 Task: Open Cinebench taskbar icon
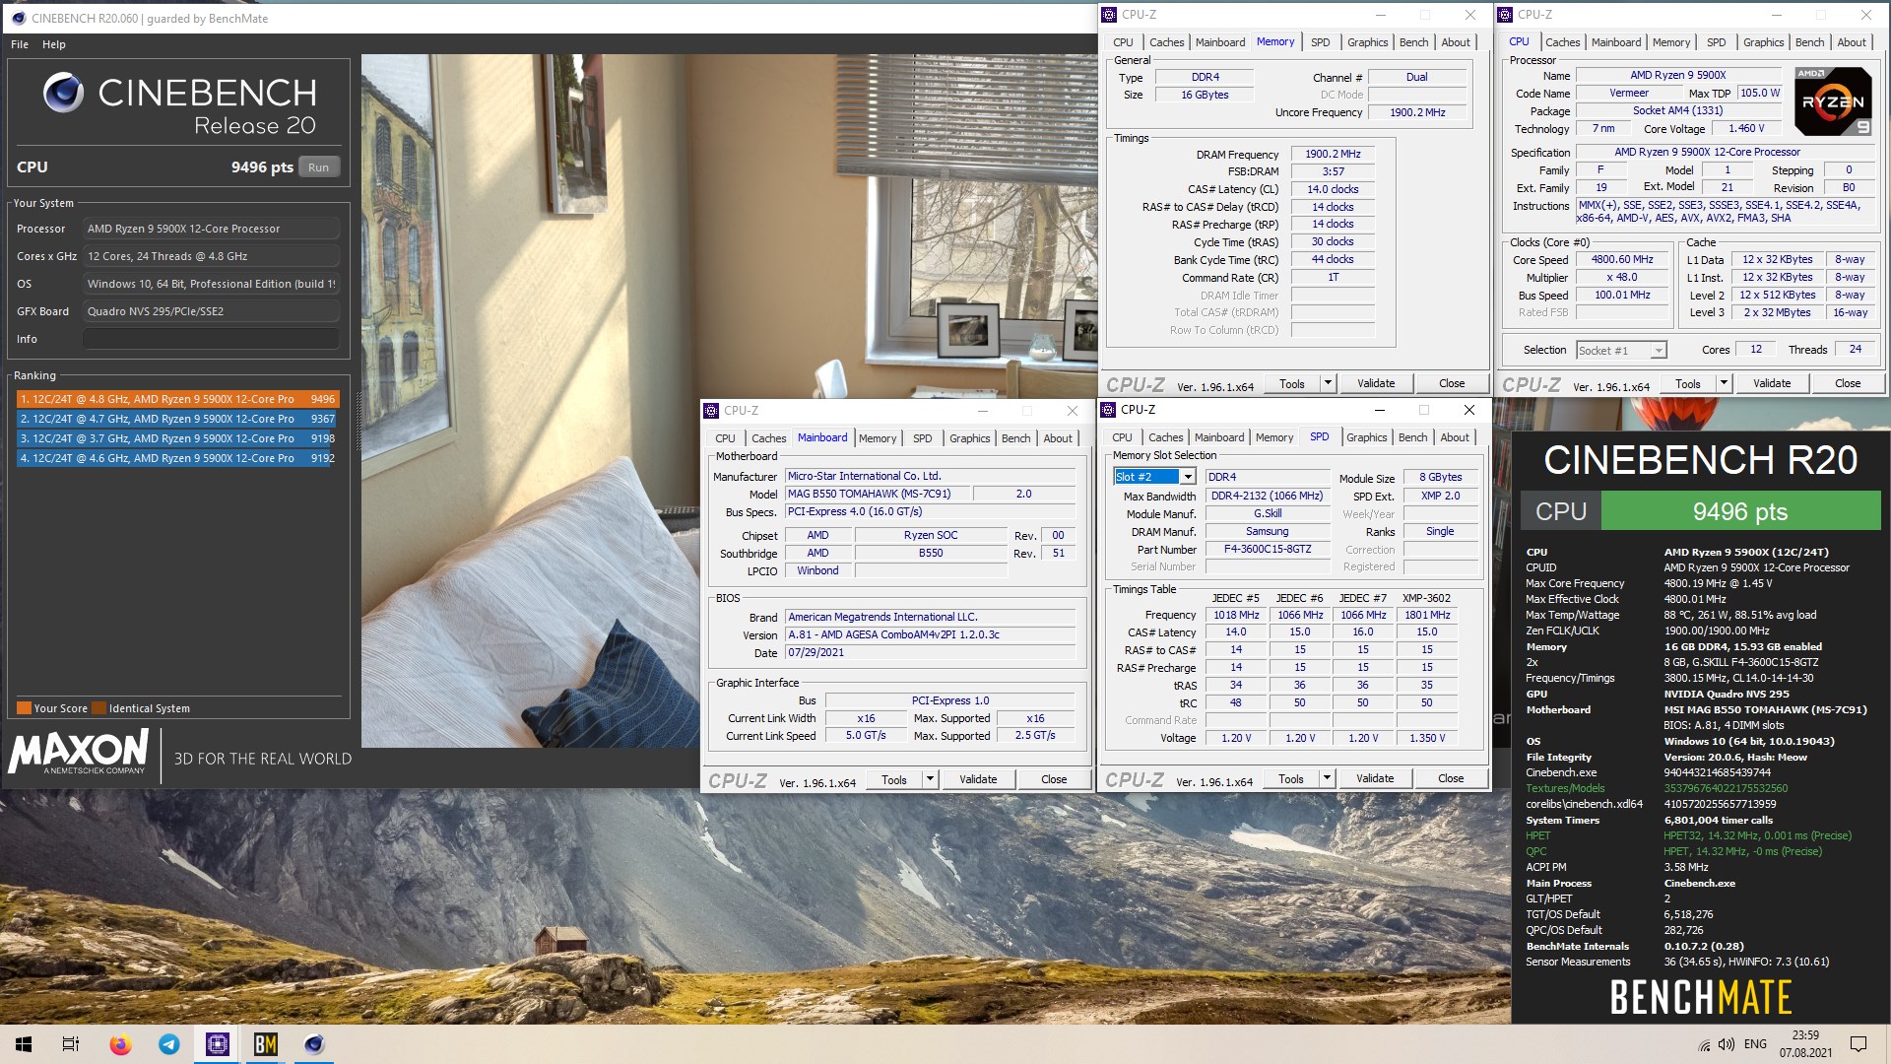tap(314, 1044)
